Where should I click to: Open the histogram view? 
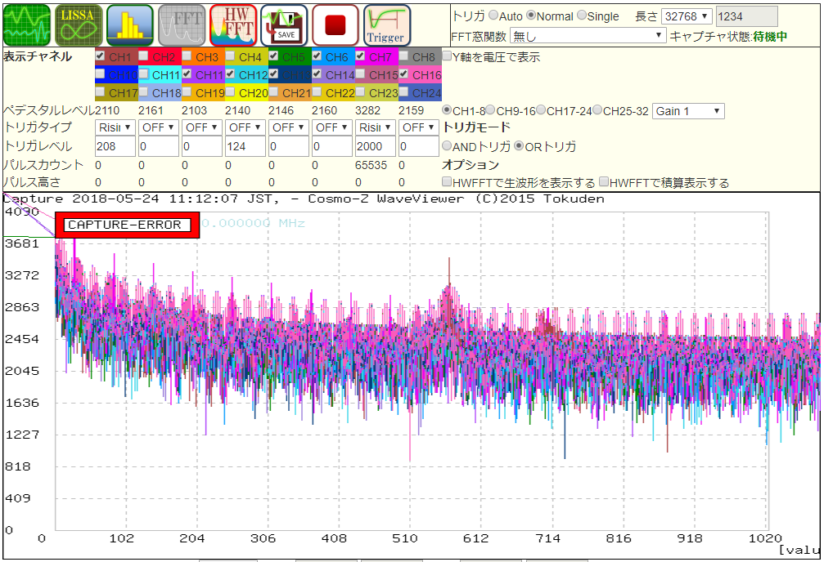click(x=130, y=25)
